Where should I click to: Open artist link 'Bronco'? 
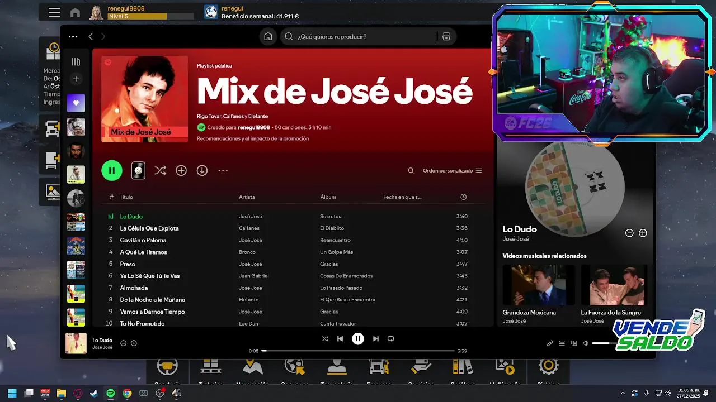coord(247,252)
